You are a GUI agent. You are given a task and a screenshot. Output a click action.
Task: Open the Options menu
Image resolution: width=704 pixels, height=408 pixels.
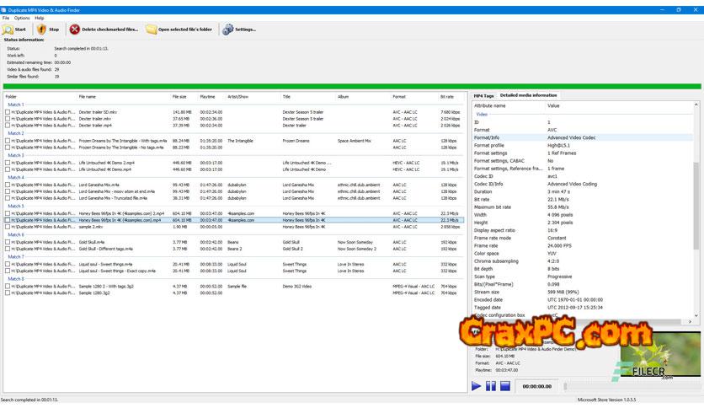pos(22,18)
